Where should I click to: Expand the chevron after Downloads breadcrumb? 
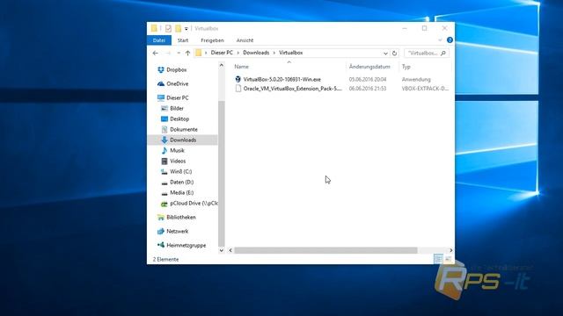pos(274,53)
